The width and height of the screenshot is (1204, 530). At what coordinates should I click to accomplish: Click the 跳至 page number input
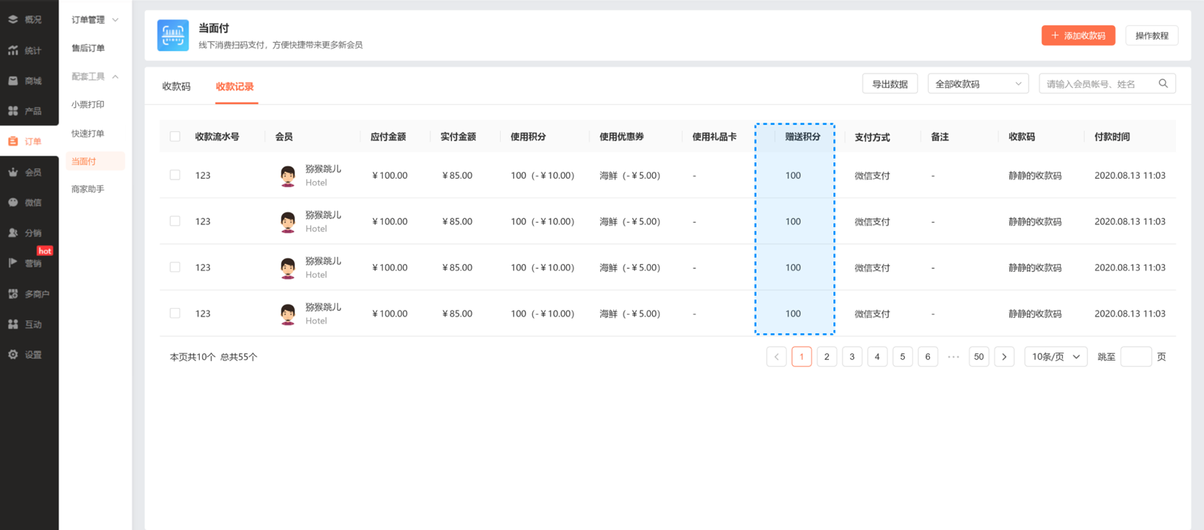1135,357
